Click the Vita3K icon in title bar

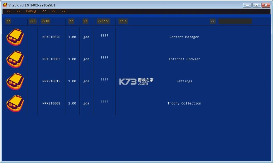point(5,5)
